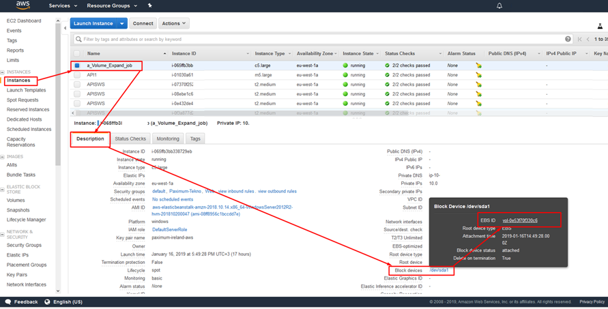Open the Privacy Policy link
The width and height of the screenshot is (608, 309).
(592, 301)
